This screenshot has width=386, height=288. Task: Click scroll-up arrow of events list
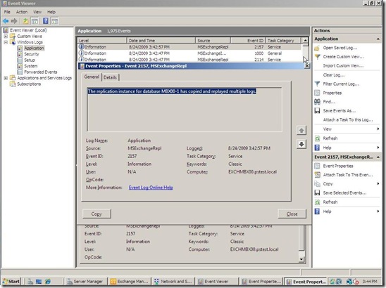(305, 40)
